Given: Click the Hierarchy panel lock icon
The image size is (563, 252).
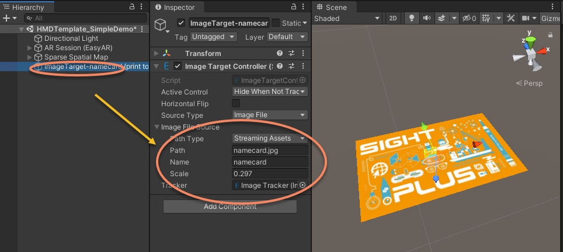Looking at the screenshot, I should 132,6.
